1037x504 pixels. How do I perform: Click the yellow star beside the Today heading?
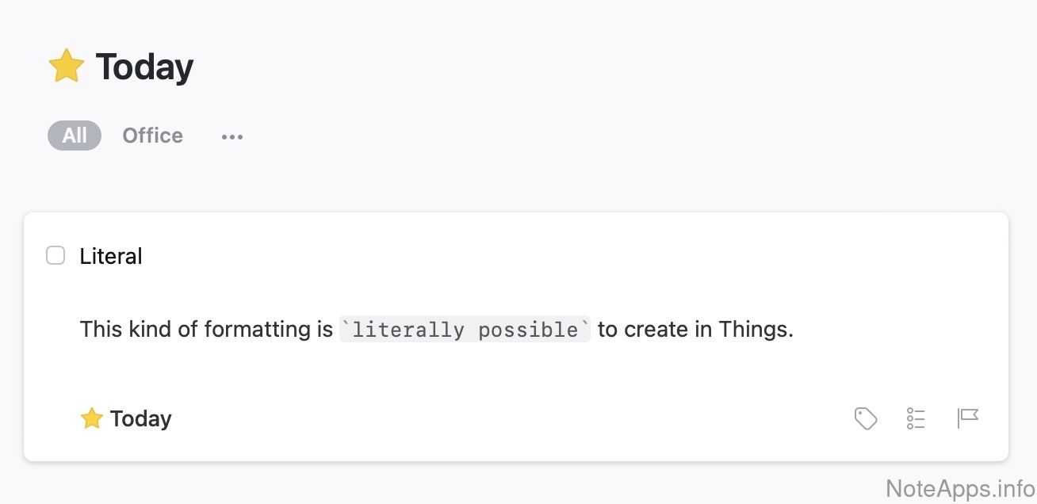point(67,65)
